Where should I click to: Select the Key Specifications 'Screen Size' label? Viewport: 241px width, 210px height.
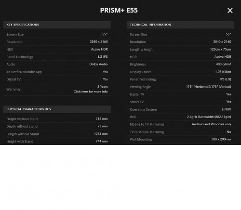click(x=15, y=34)
